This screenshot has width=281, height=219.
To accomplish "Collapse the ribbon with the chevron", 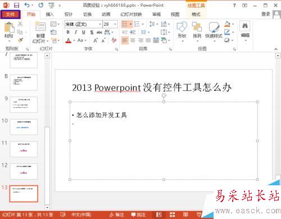I will coord(276,49).
